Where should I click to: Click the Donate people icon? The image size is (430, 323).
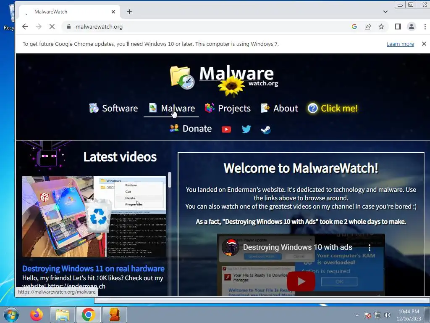174,128
